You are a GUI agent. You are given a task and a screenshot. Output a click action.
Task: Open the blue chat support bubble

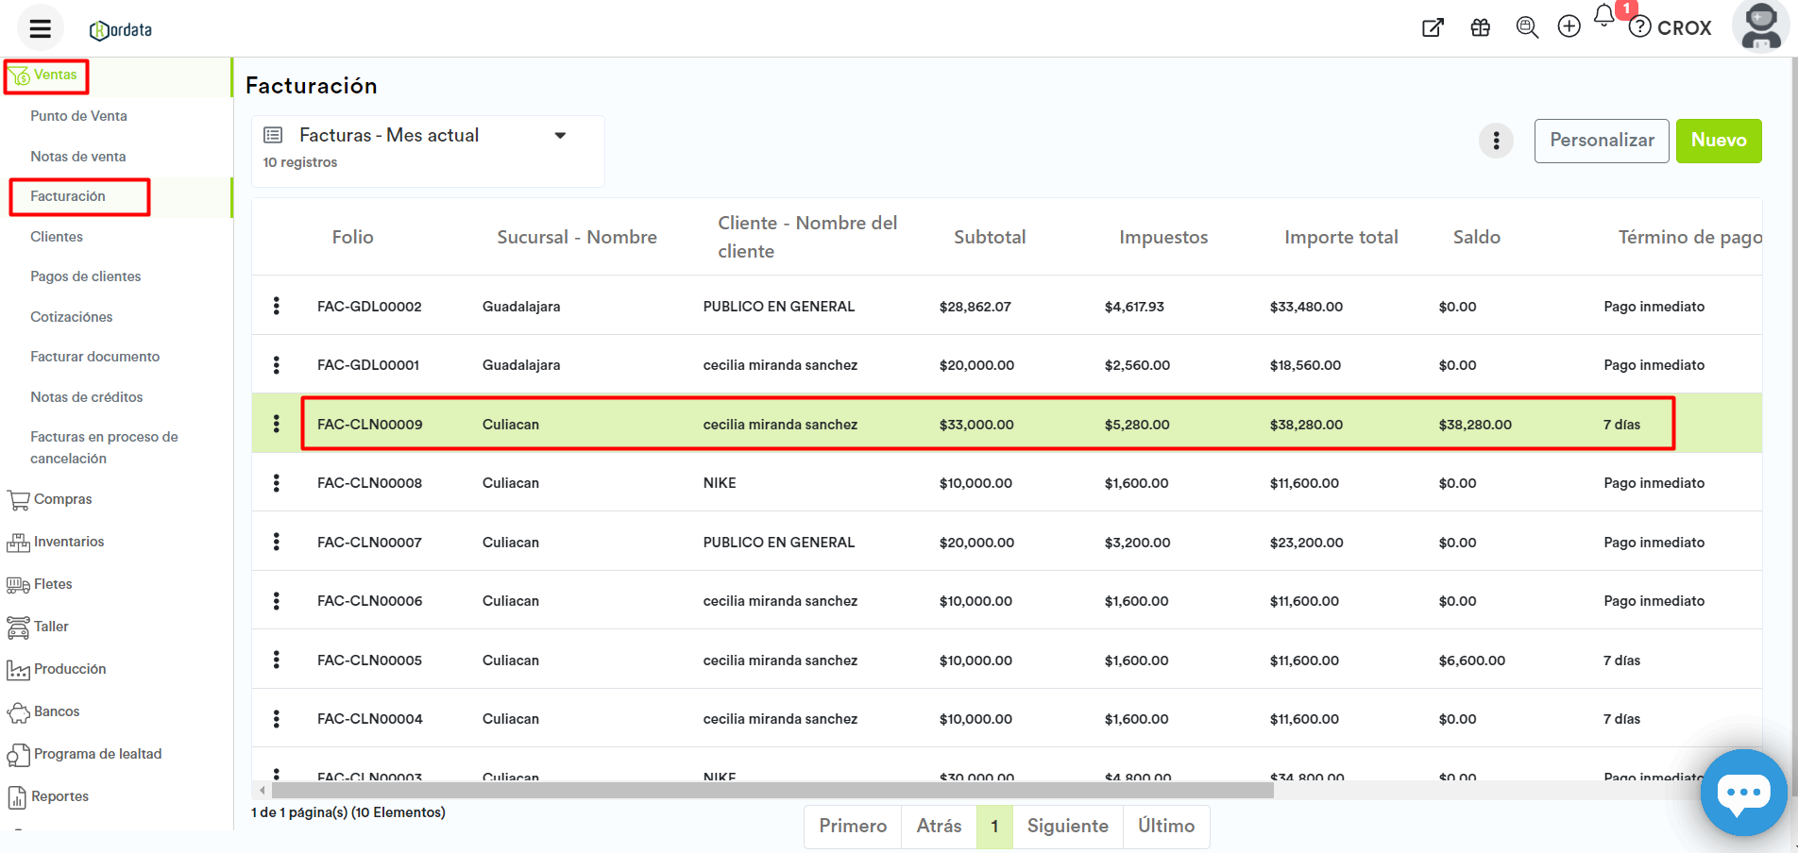coord(1742,793)
